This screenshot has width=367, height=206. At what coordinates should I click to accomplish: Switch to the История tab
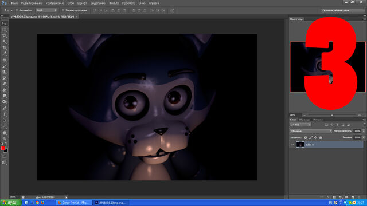pos(318,120)
